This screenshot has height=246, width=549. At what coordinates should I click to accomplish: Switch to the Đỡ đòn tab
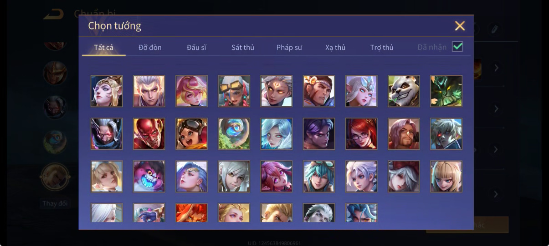(150, 47)
